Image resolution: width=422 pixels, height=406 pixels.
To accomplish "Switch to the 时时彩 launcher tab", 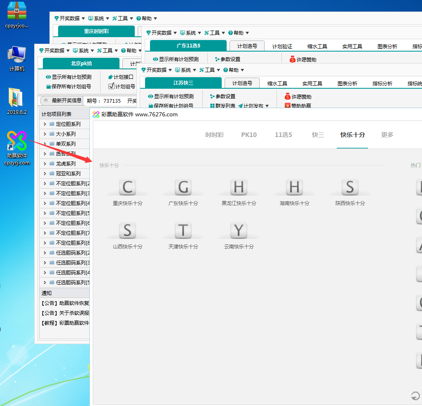I will pos(214,135).
